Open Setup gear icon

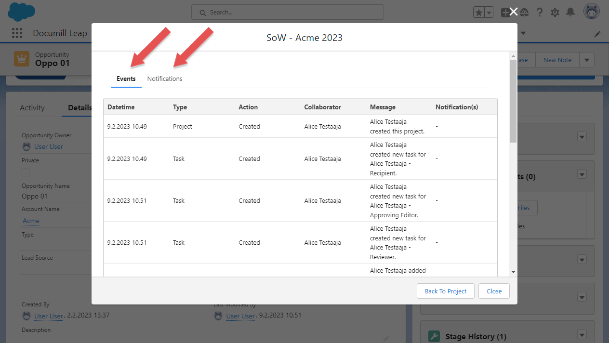[555, 13]
